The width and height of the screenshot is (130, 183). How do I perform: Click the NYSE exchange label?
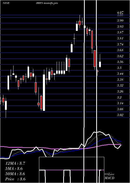pyautogui.click(x=6, y=3)
